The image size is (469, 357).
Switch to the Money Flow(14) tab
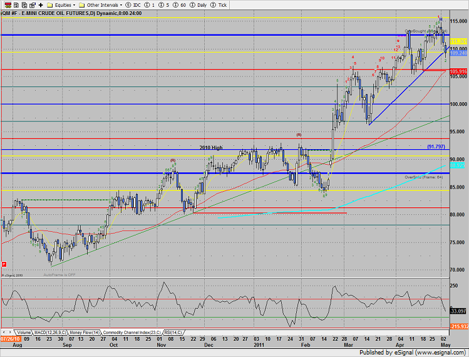coord(85,333)
